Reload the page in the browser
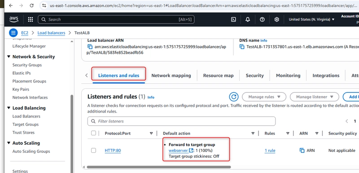Screen dimensions: 359x173 click(31, 5)
